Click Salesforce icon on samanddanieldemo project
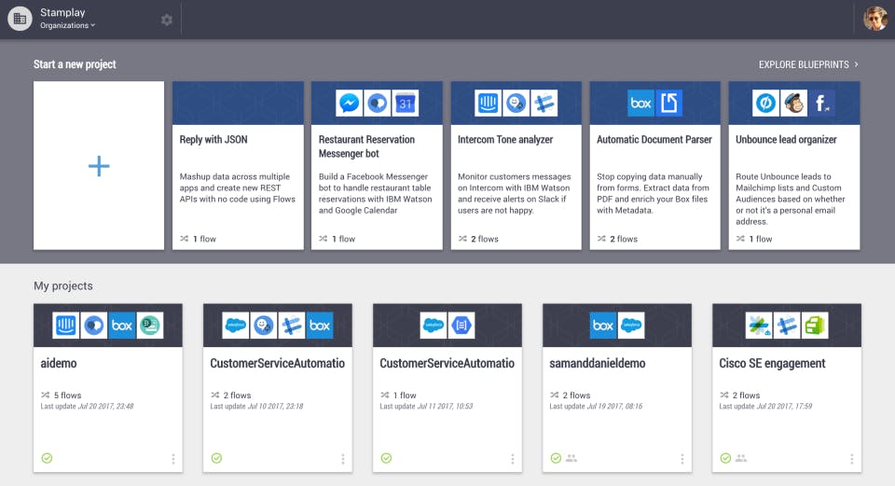The height and width of the screenshot is (486, 895). 631,326
